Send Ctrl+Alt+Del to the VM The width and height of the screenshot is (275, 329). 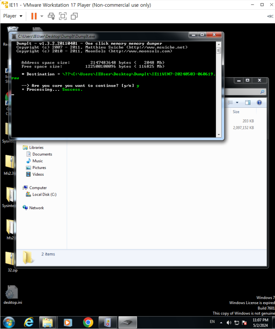click(51, 16)
